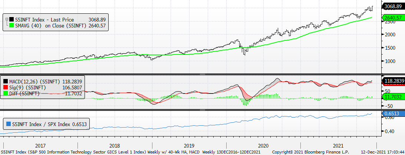Click the 2000 label on price axis
The width and height of the screenshot is (405, 155).
click(x=389, y=34)
